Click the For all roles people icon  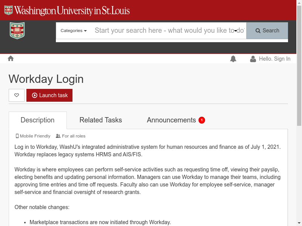click(58, 136)
